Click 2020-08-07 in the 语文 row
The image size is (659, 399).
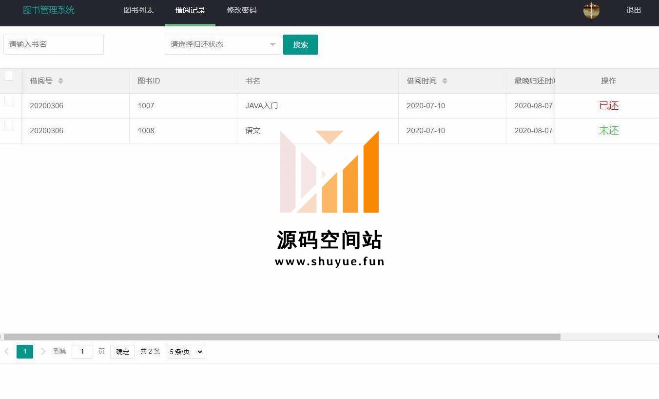[x=533, y=131]
